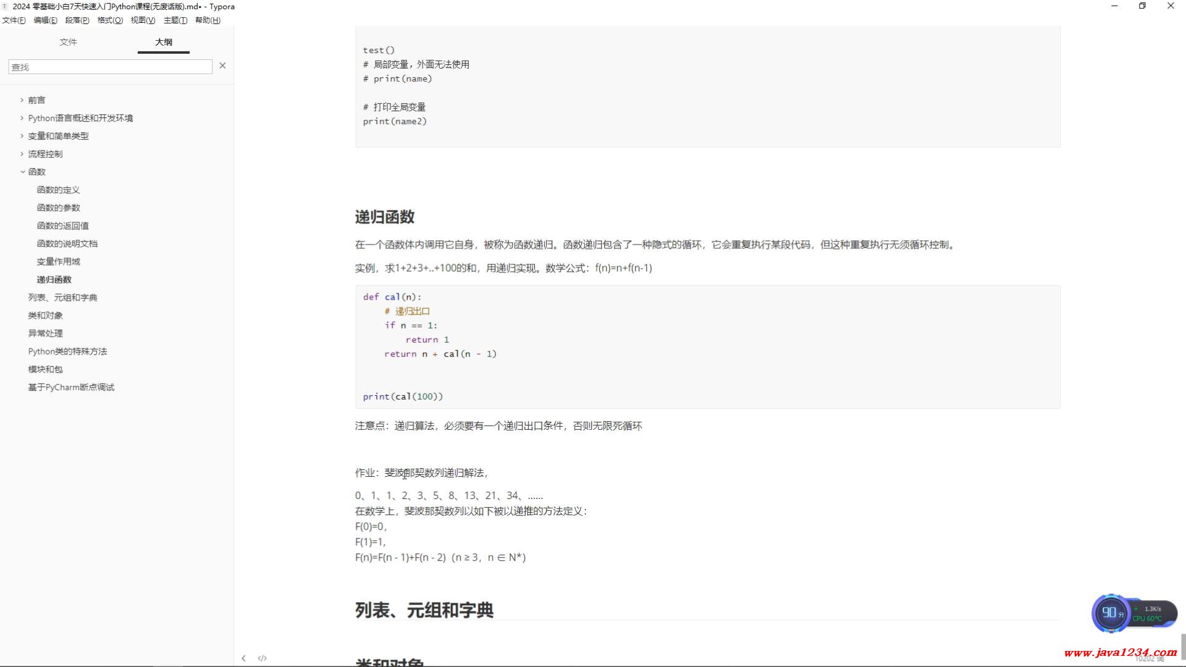The height and width of the screenshot is (667, 1186).
Task: Navigate to 基于PyCharm断点调试 heading
Action: [x=71, y=387]
